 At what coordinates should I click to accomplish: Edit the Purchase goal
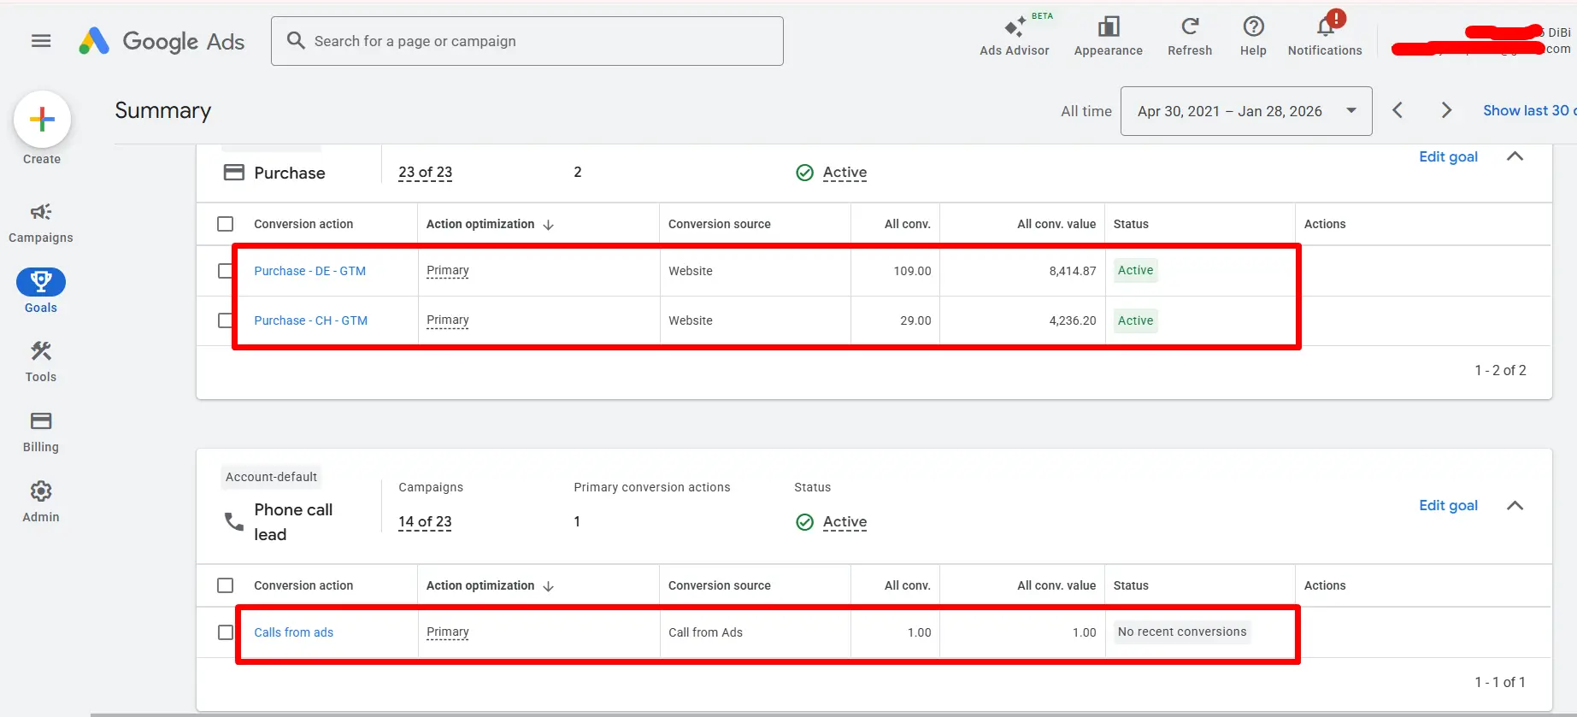[x=1448, y=156]
